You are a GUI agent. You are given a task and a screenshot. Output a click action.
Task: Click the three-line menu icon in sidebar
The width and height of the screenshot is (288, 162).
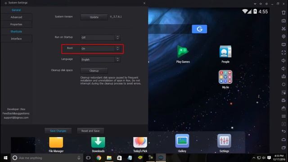click(x=283, y=116)
